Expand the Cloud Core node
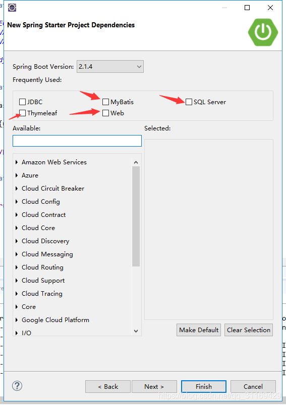The width and height of the screenshot is (286, 405). tap(17, 228)
